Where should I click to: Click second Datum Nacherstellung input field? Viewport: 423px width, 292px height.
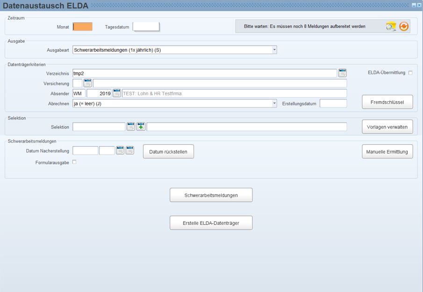107,150
